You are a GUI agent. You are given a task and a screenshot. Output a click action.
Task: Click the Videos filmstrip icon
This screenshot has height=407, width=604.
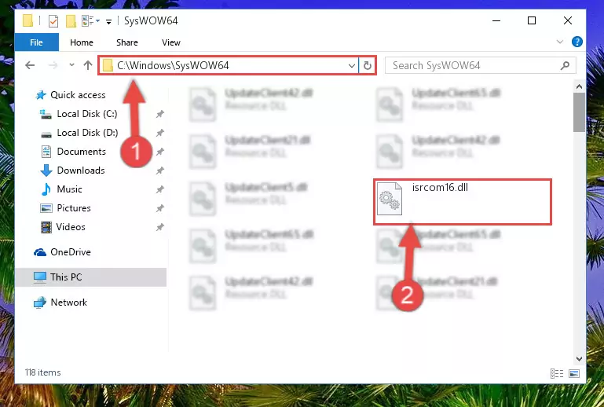[46, 227]
